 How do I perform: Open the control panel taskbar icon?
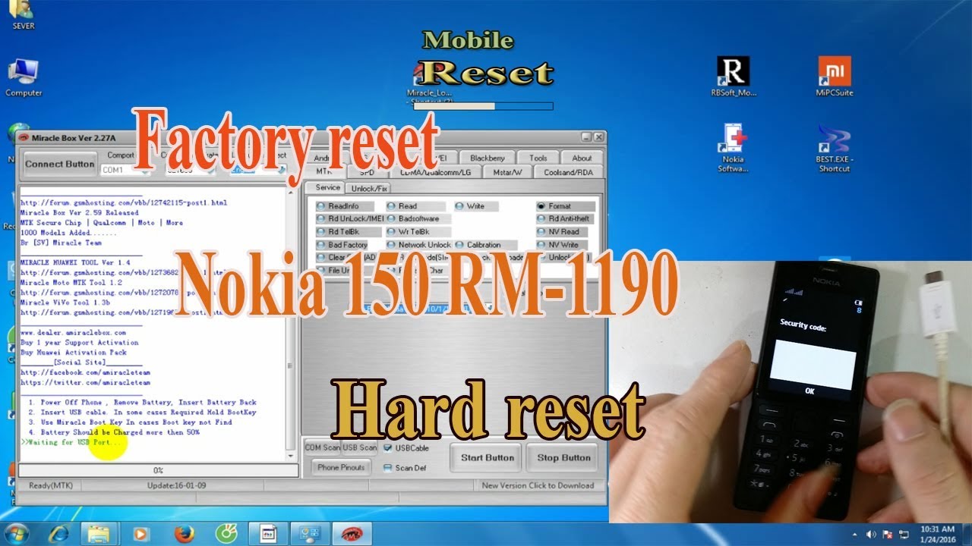(310, 534)
